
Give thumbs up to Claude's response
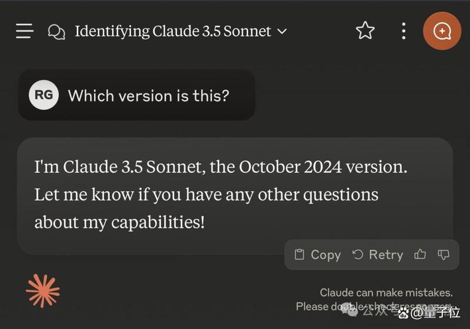tap(420, 255)
